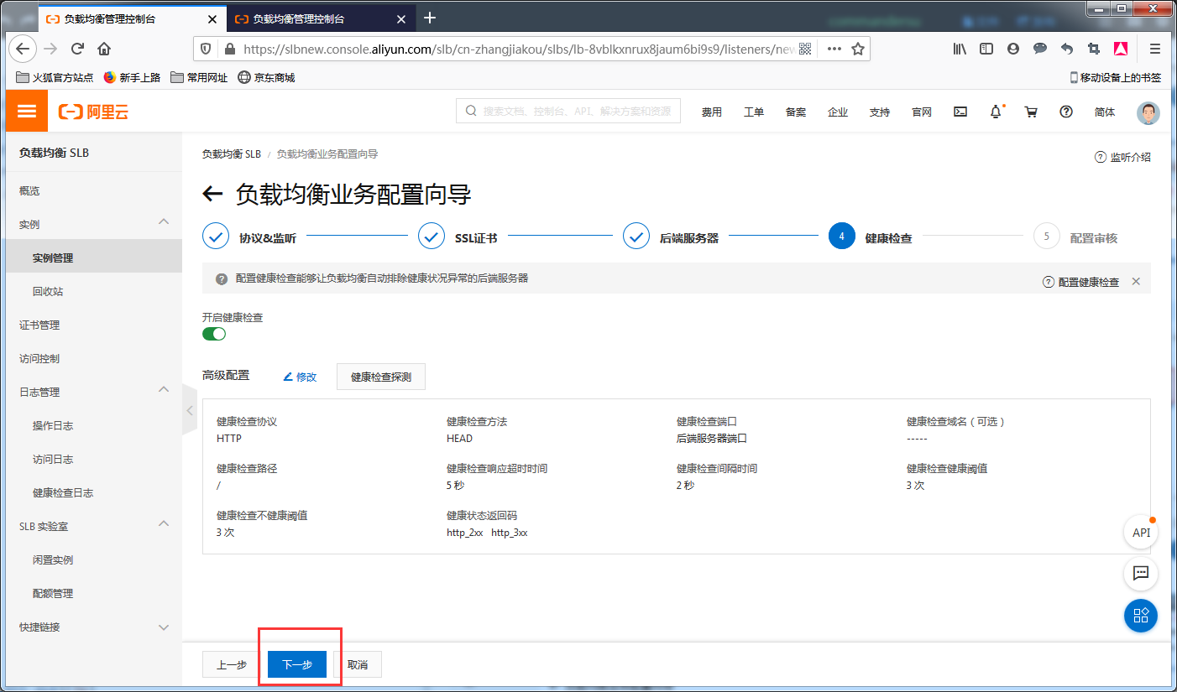Click the user avatar in the header
1177x692 pixels.
(1148, 112)
